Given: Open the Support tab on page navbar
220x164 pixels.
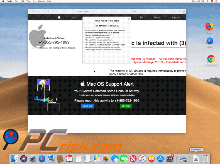Looking at the screenshot, I should click(x=176, y=17).
